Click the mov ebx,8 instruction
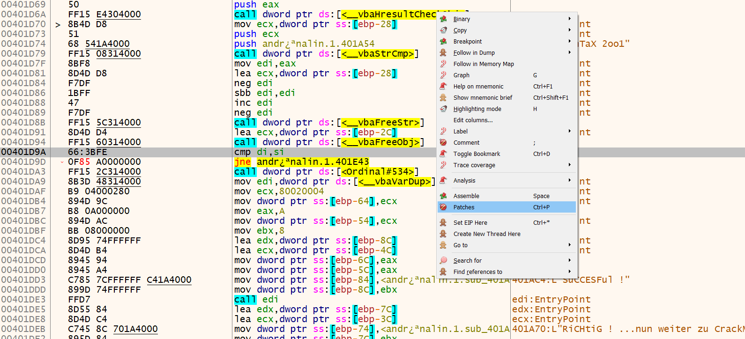This screenshot has height=339, width=745. click(x=260, y=231)
